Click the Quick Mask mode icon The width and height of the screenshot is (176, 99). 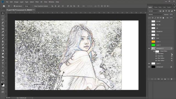point(3,89)
